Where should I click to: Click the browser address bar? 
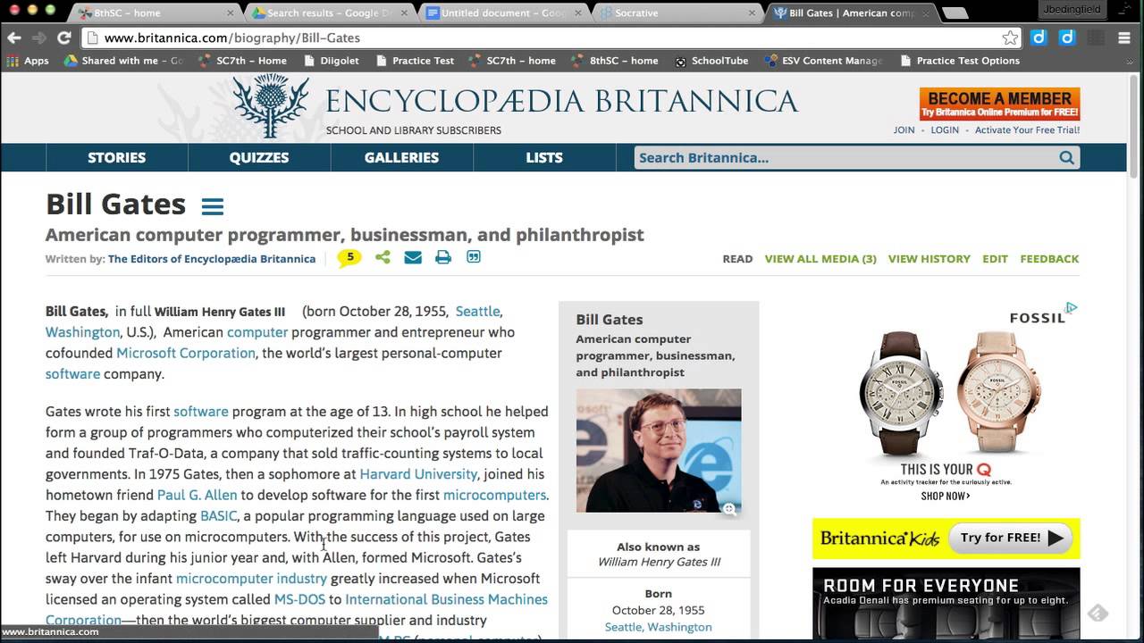(x=550, y=38)
